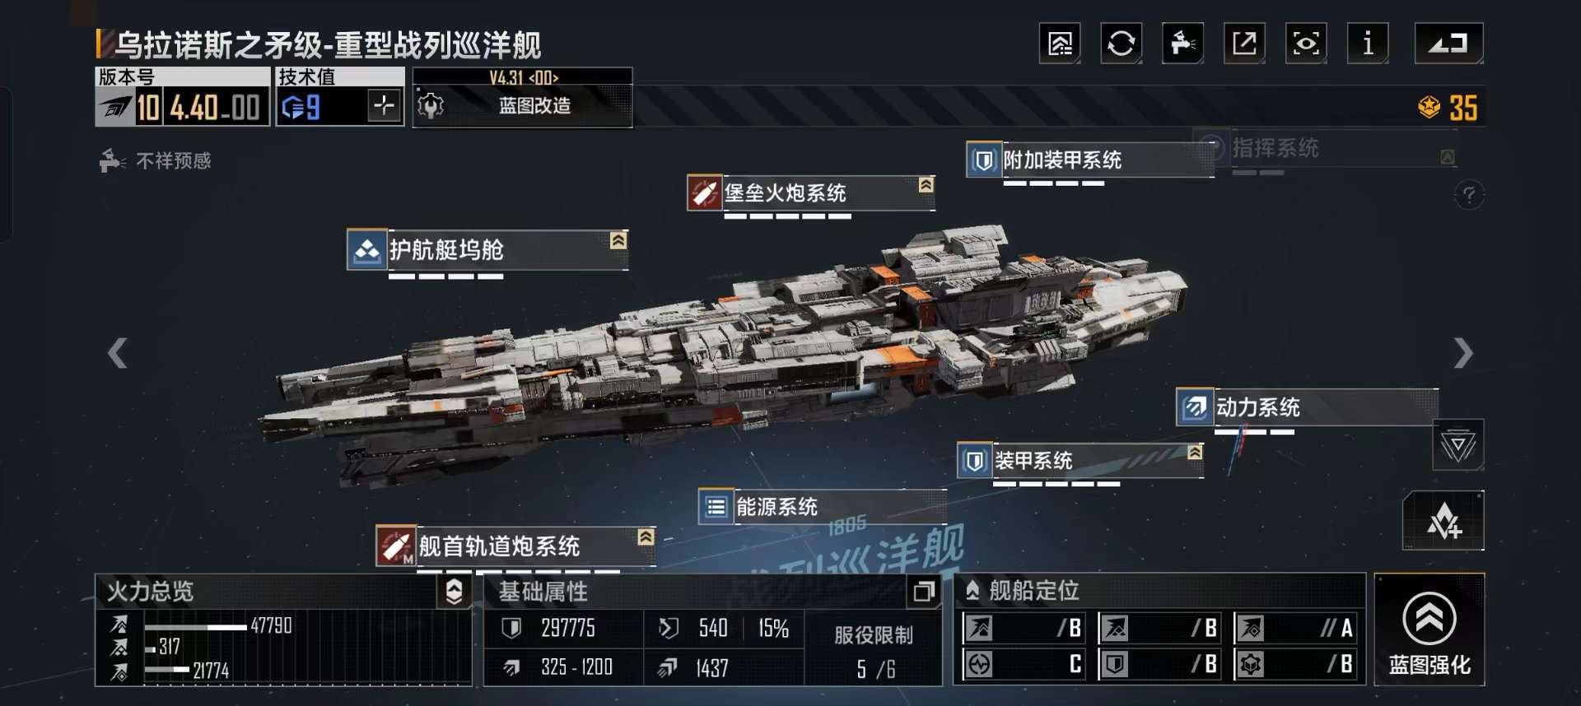This screenshot has width=1581, height=706.
Task: Tap the back return arrow icon
Action: click(x=1448, y=43)
